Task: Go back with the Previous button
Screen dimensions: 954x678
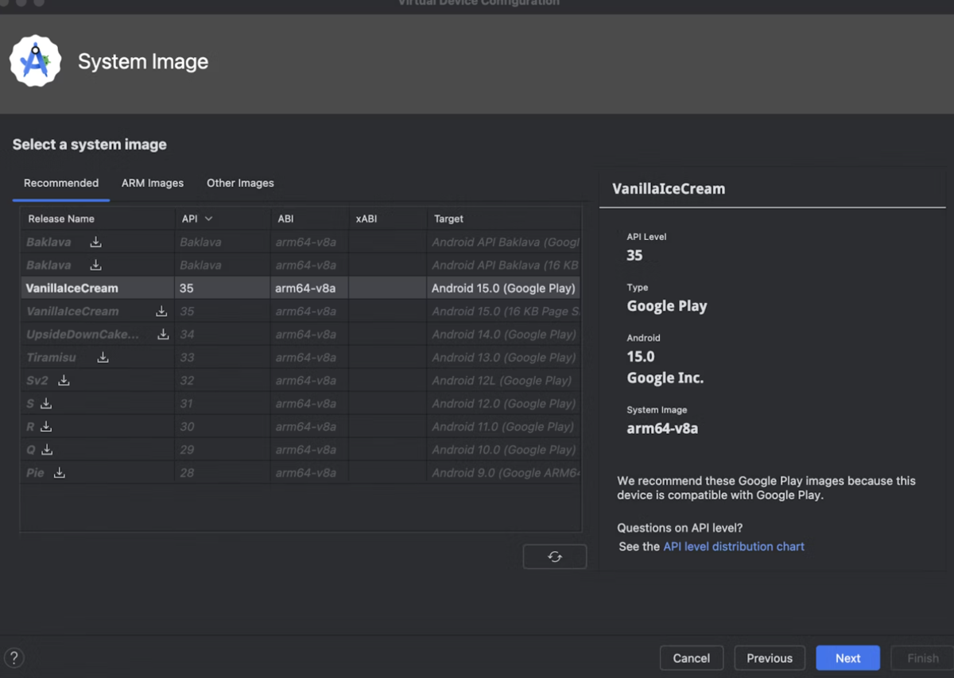Action: (770, 658)
